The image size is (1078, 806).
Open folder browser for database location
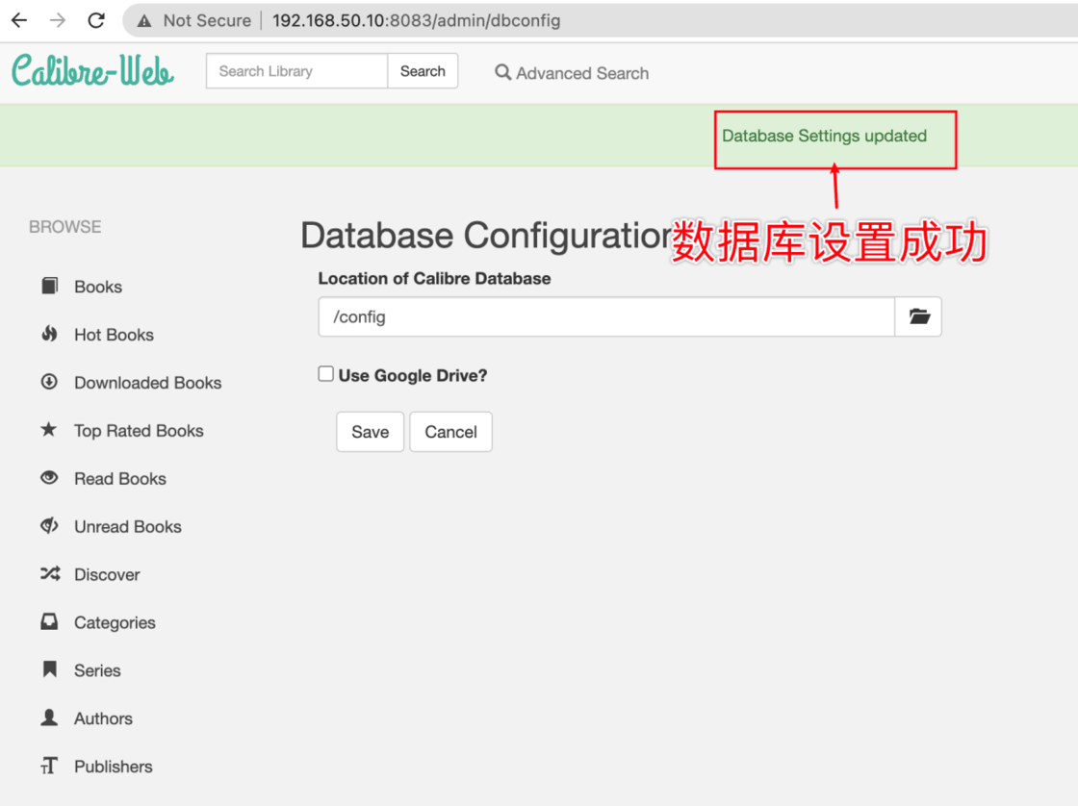(918, 316)
